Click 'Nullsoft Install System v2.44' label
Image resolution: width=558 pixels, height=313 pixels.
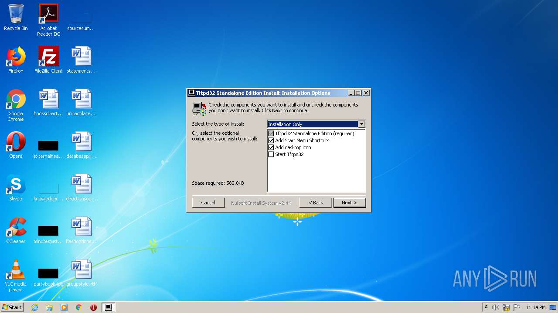point(261,203)
